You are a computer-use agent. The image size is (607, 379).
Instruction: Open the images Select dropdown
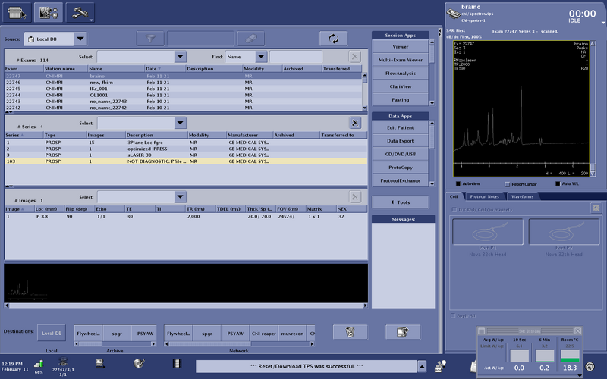[180, 197]
